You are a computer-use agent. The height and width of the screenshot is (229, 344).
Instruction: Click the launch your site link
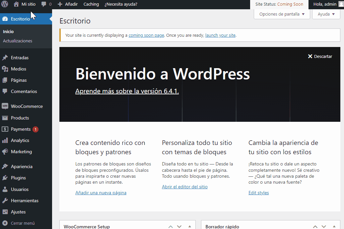220,35
